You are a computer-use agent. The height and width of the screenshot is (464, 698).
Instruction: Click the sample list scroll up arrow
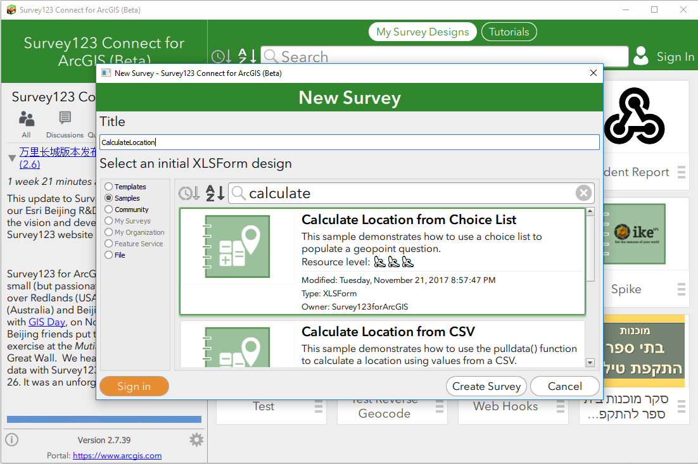(590, 211)
